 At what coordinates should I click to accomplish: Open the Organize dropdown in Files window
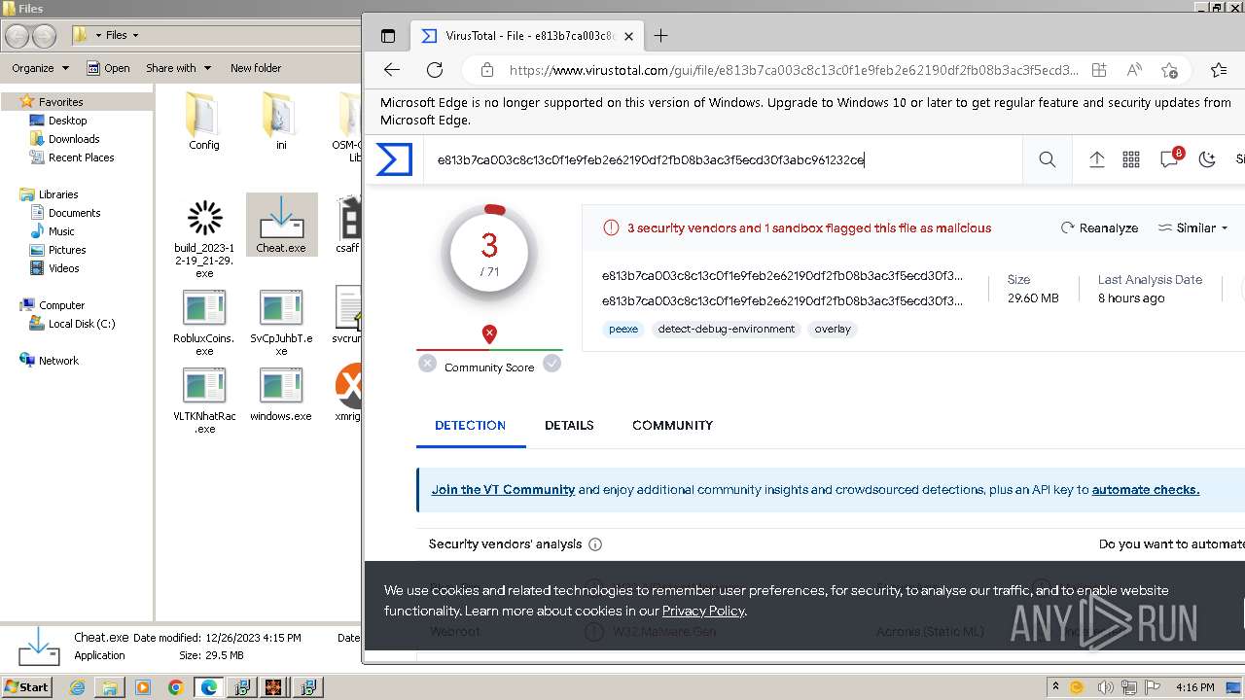tap(40, 68)
